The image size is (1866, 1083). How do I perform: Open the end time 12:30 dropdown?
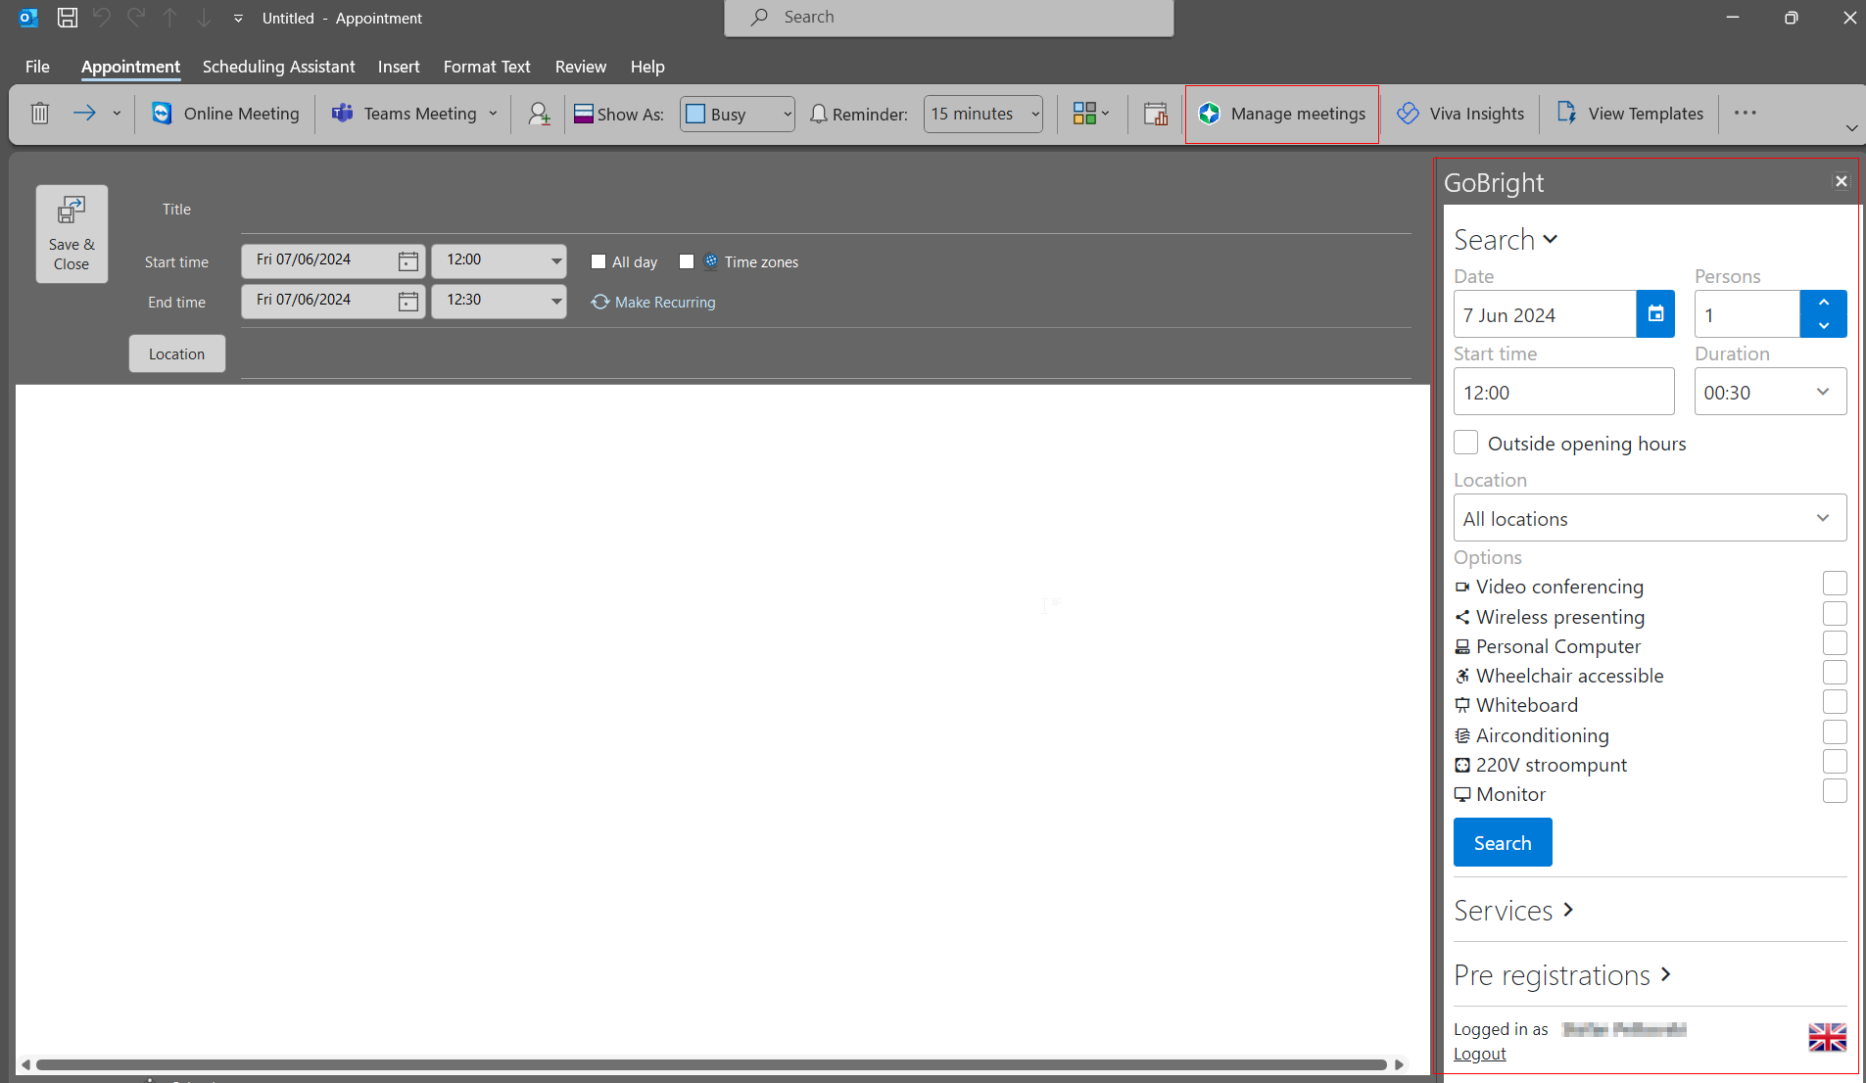click(556, 302)
